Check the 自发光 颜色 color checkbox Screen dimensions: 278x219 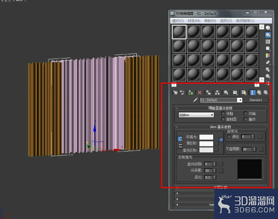coord(229,137)
